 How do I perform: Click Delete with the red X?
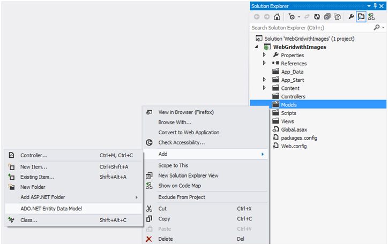click(x=206, y=239)
